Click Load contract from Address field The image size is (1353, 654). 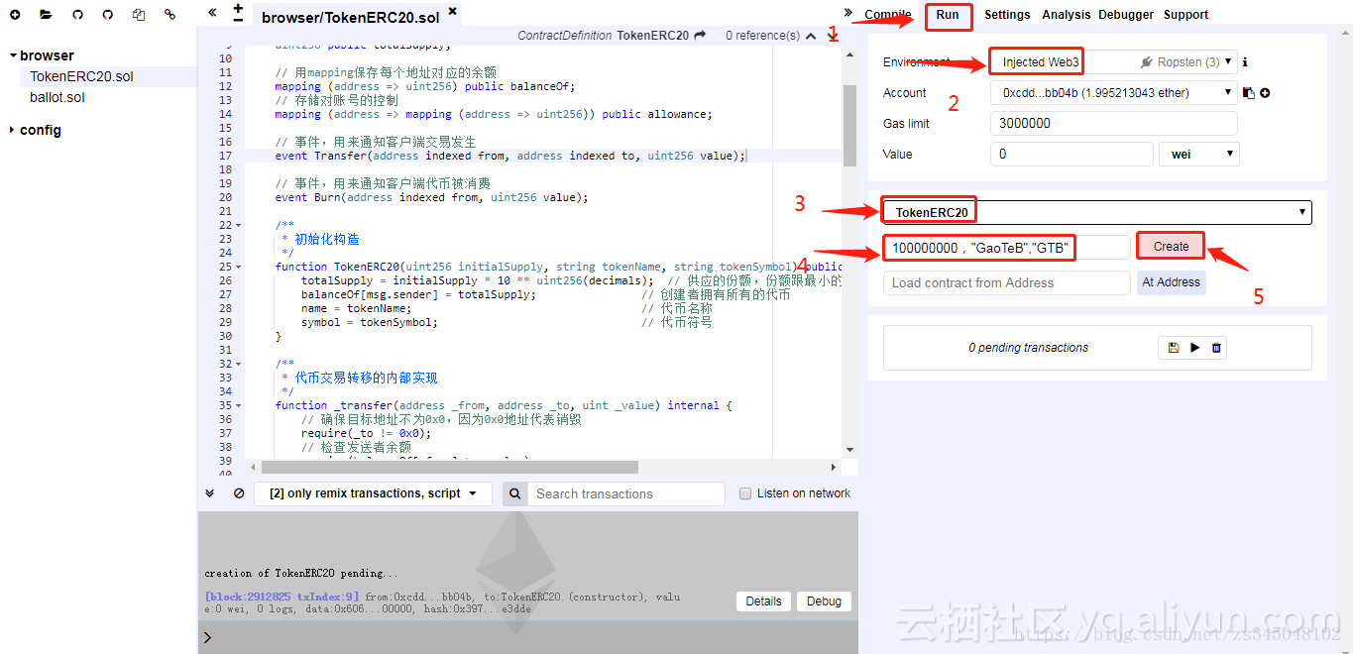(1006, 282)
